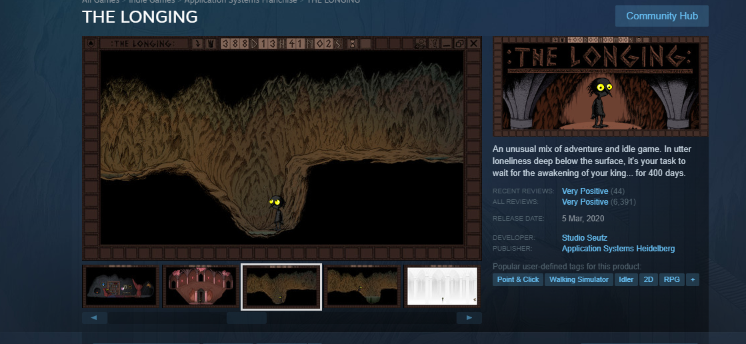Click the screenshot strip scrollbar handle
Screen dimensions: 746x344
tap(247, 318)
